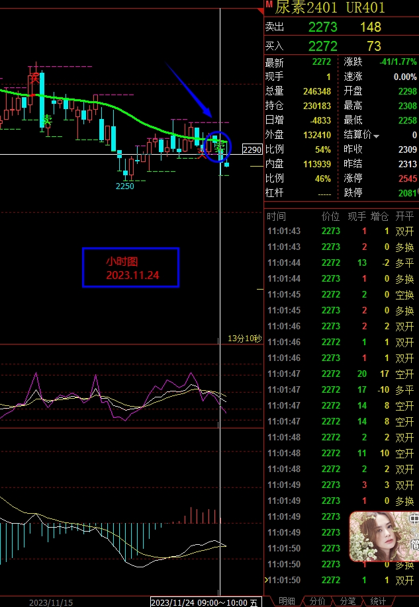This screenshot has width=419, height=607.
Task: Select the 涨跌 value -41/1.77%
Action: point(398,62)
